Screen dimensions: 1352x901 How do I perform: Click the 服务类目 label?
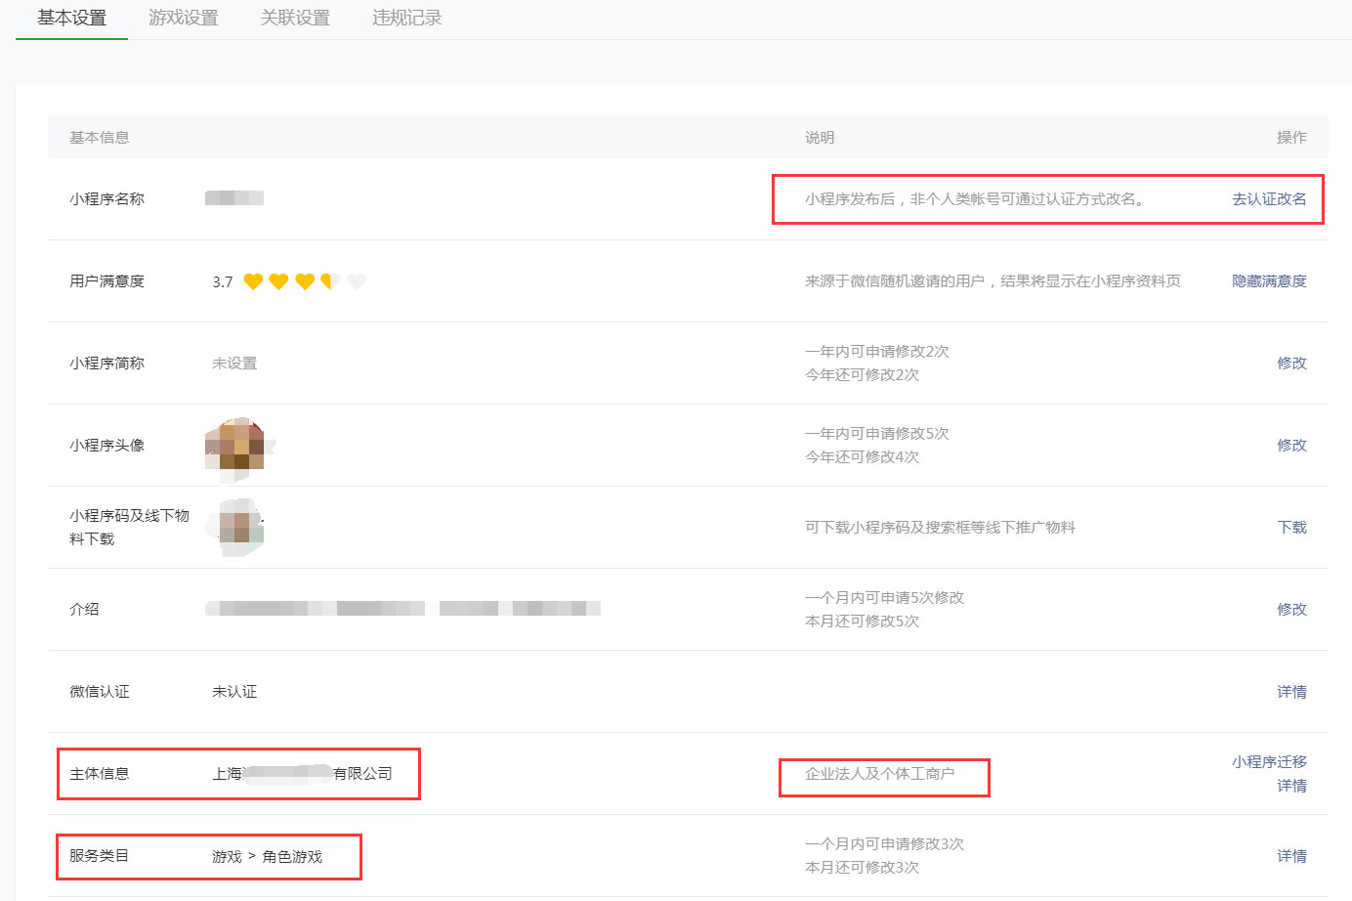tap(99, 855)
